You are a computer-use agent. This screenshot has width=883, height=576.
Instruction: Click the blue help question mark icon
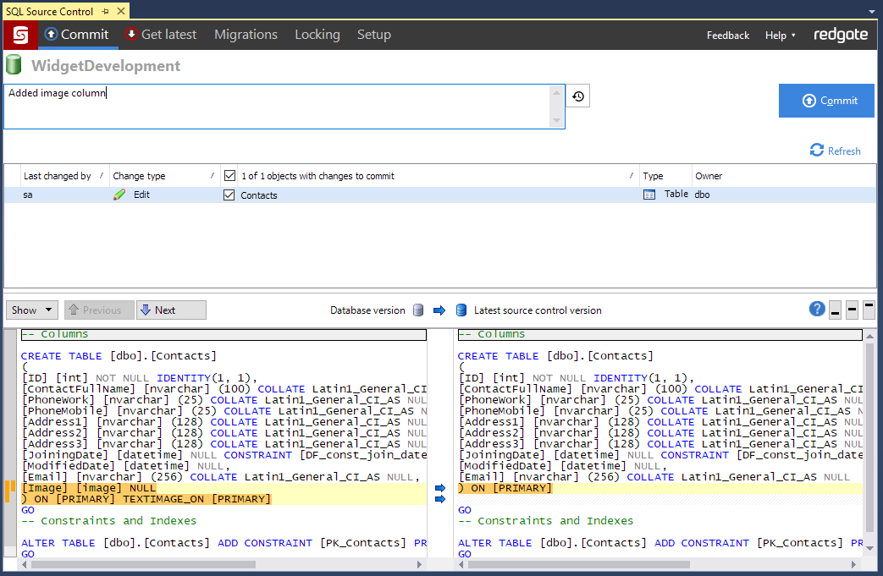point(817,309)
